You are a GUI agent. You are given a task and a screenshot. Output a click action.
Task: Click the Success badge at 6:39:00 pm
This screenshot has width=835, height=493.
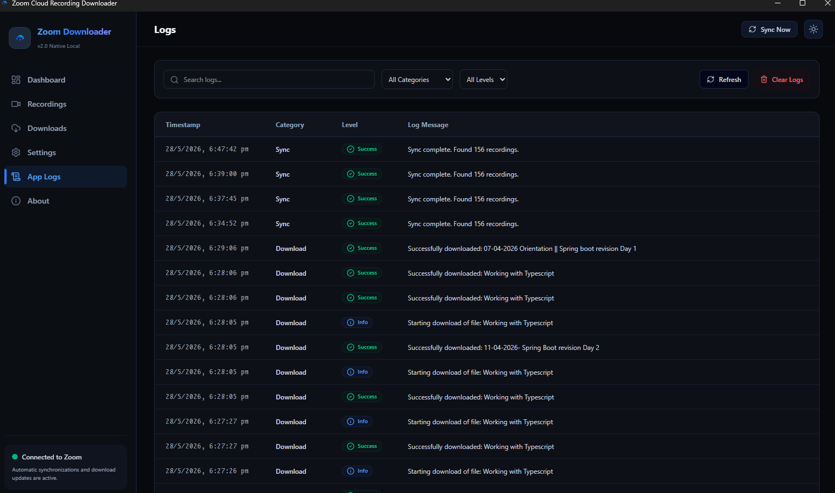362,174
